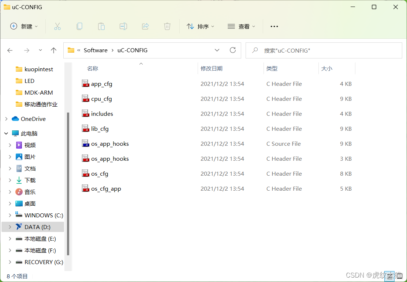The image size is (407, 282).
Task: Click the Copy icon in toolbar
Action: point(79,26)
